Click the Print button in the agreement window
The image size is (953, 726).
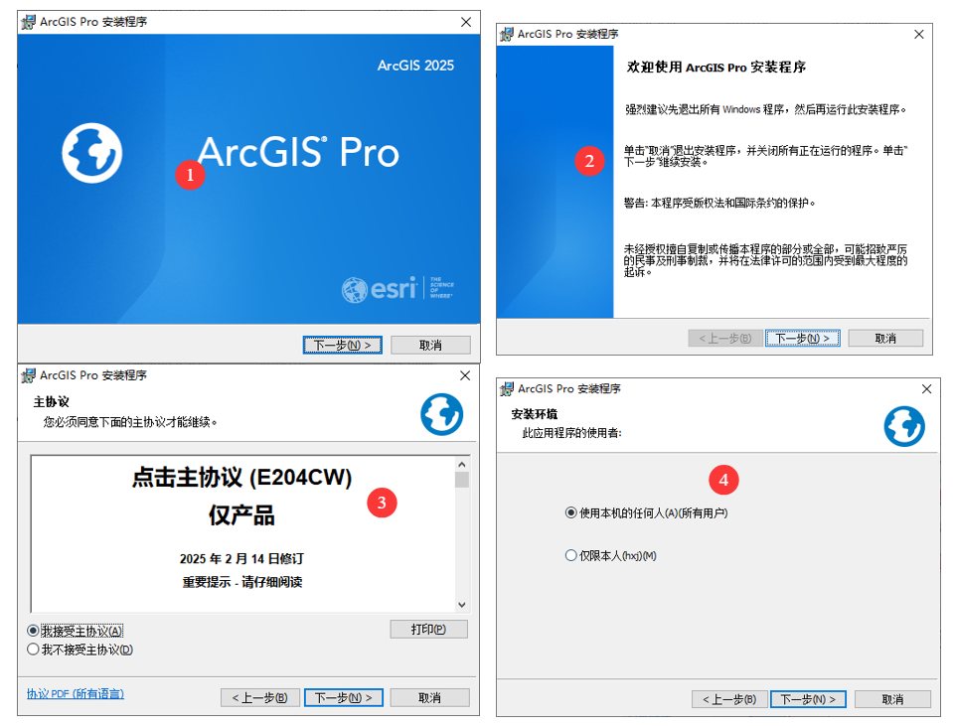pos(428,629)
